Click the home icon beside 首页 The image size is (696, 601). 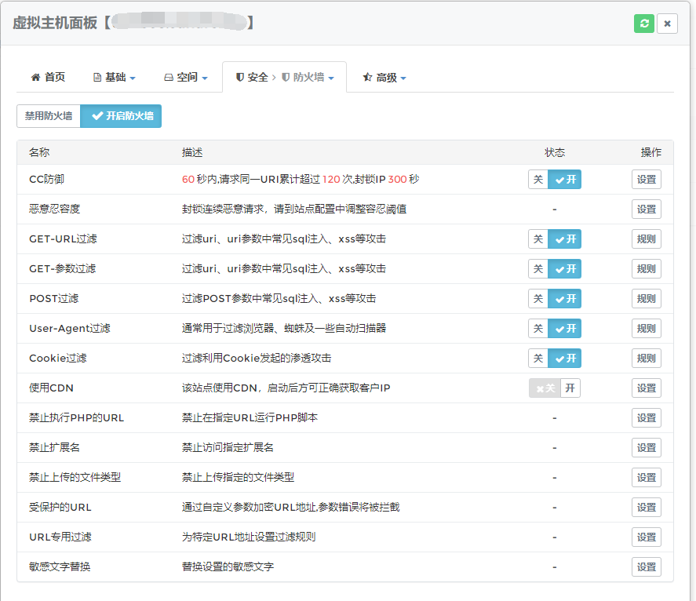(35, 77)
